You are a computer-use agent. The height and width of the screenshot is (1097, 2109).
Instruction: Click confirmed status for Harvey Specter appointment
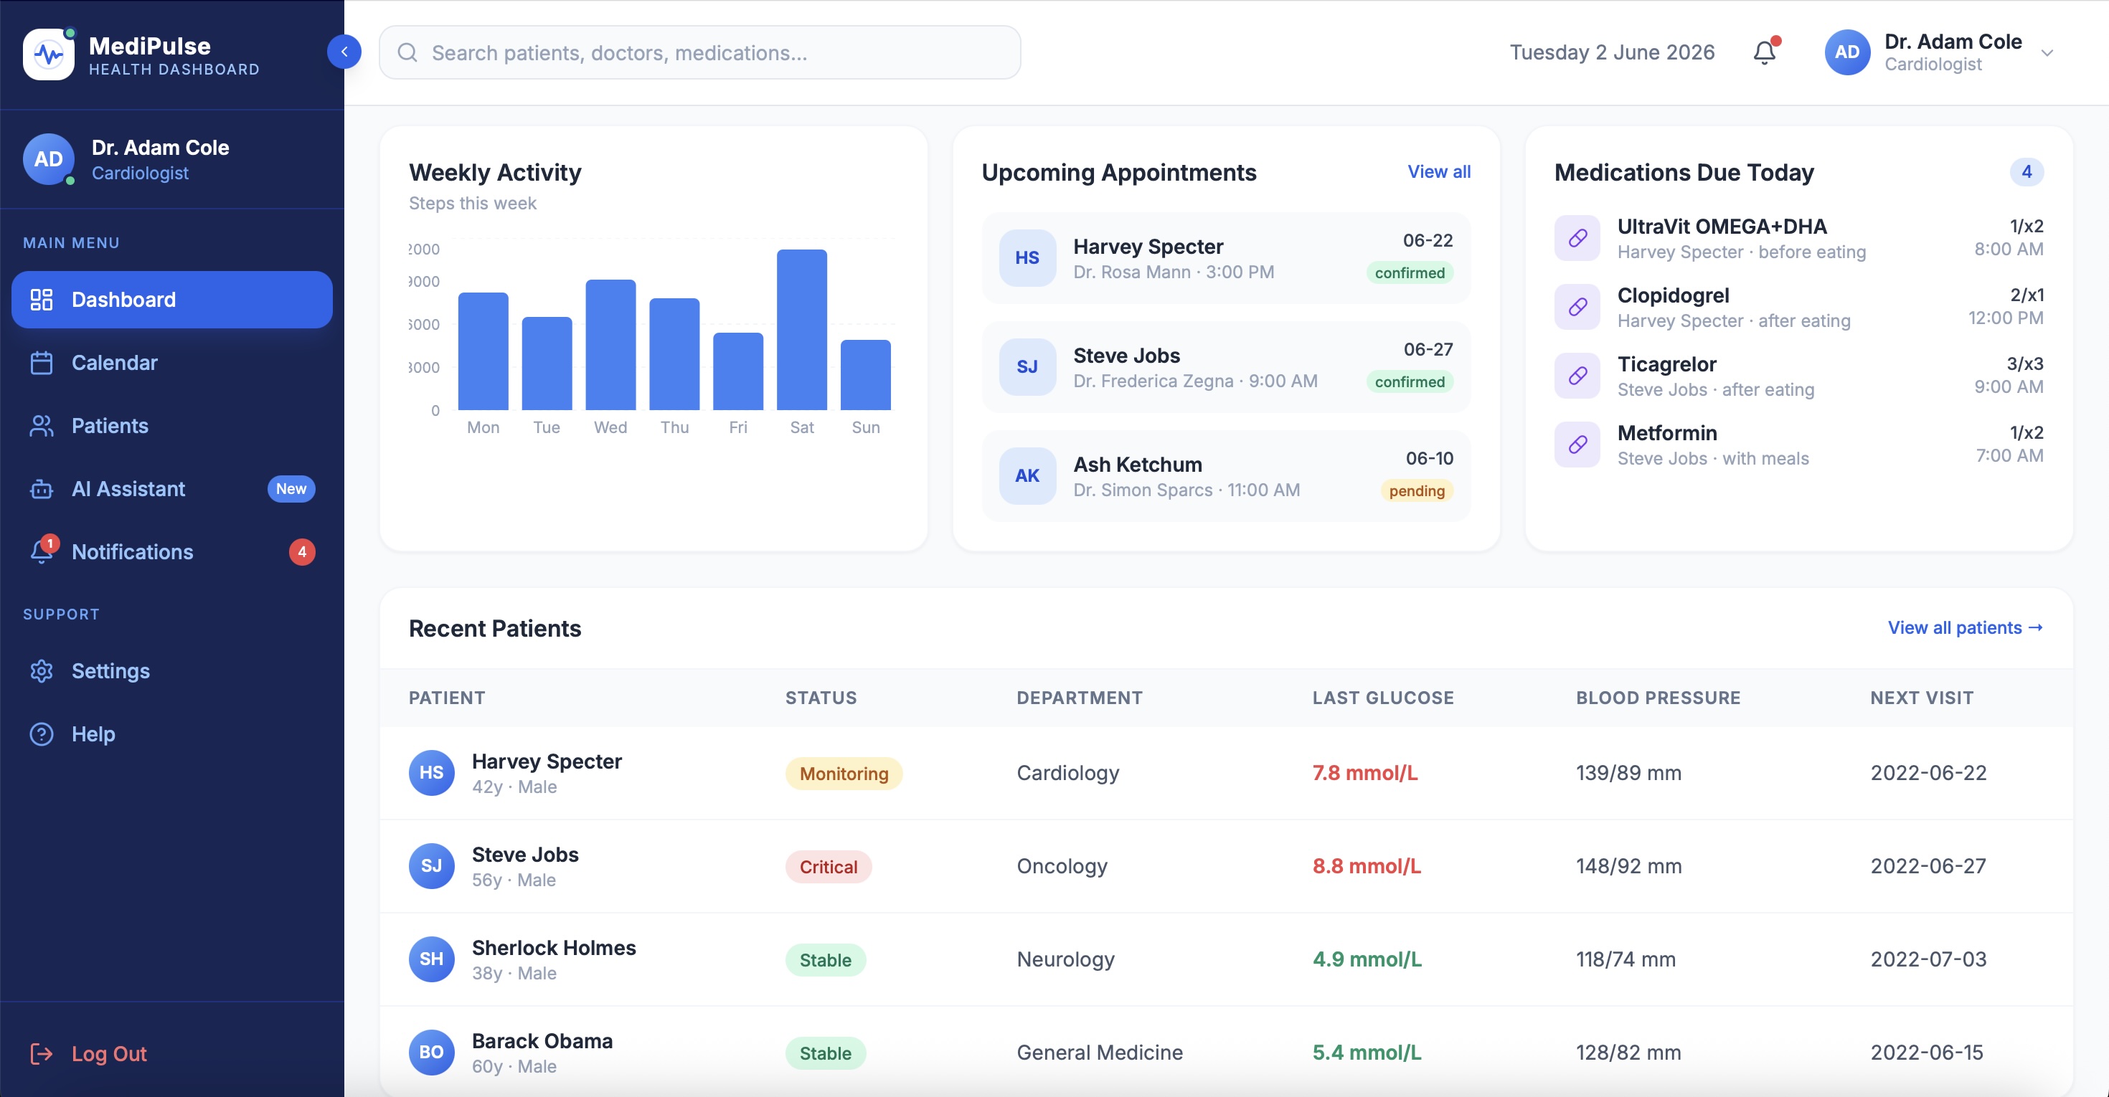pyautogui.click(x=1409, y=272)
